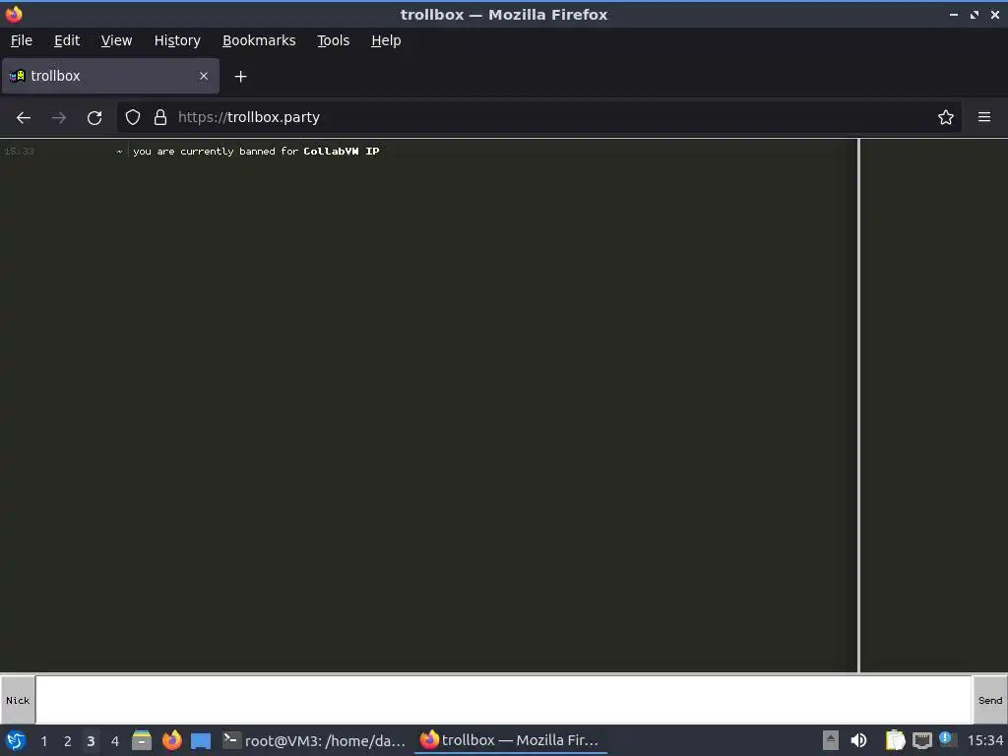Click the Nick button

point(18,700)
